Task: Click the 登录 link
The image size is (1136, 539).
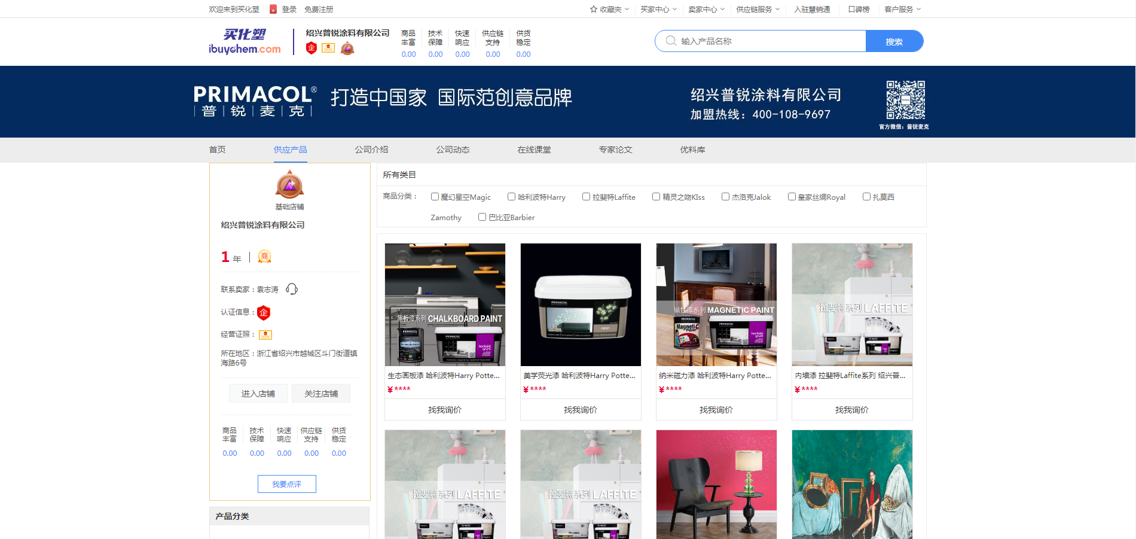Action: pos(289,9)
